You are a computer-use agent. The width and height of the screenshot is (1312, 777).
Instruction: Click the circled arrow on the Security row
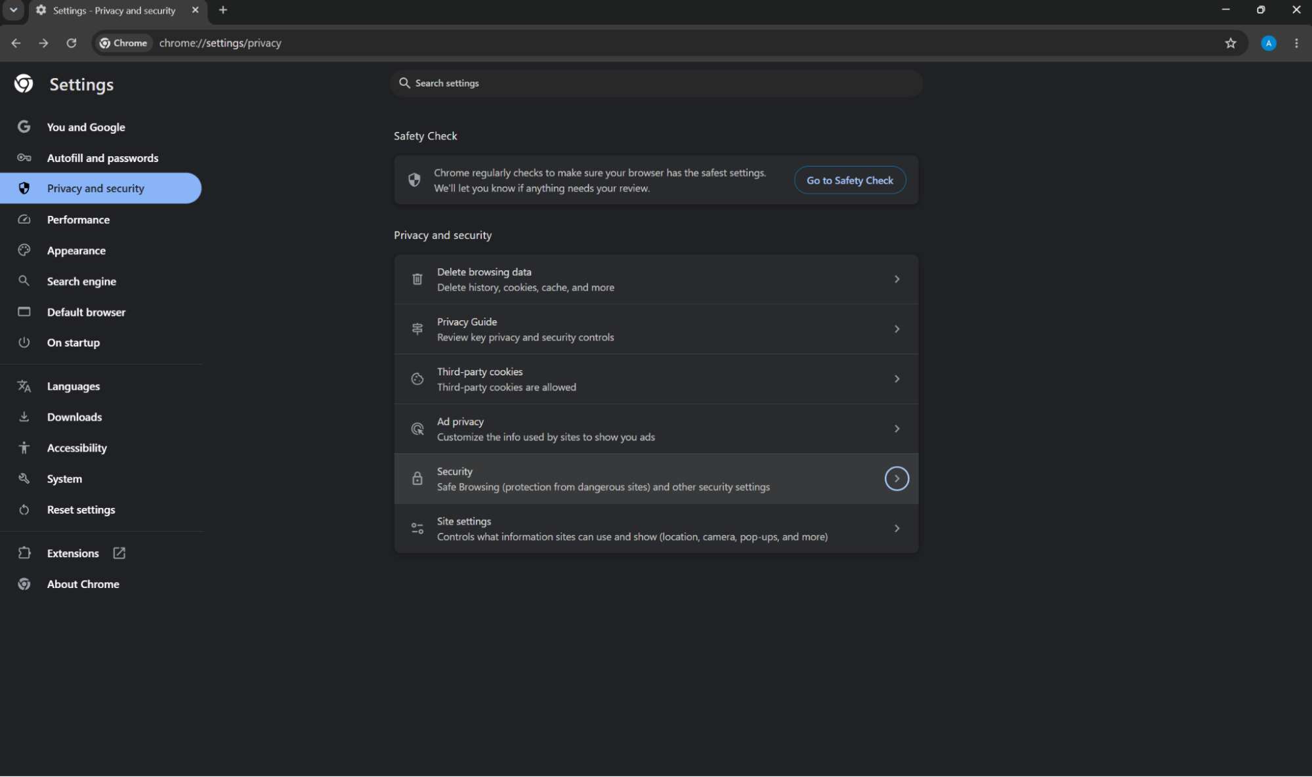click(897, 478)
